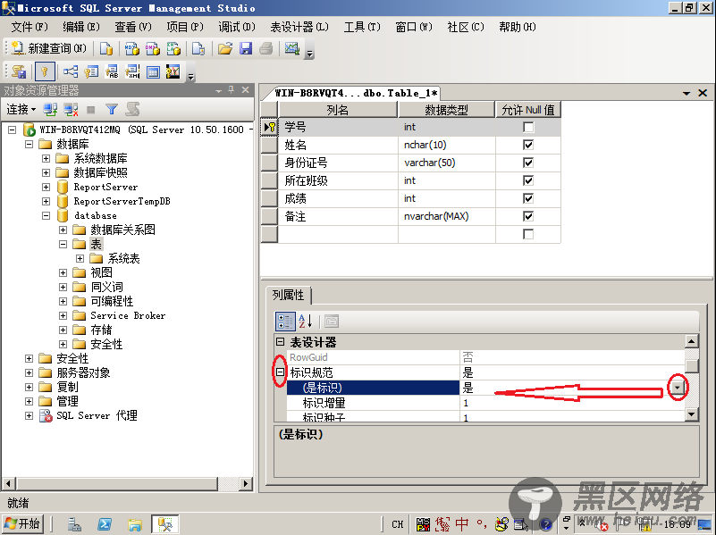This screenshot has height=535, width=716.
Task: Select the dbo.Table_1* document tab
Action: 356,93
